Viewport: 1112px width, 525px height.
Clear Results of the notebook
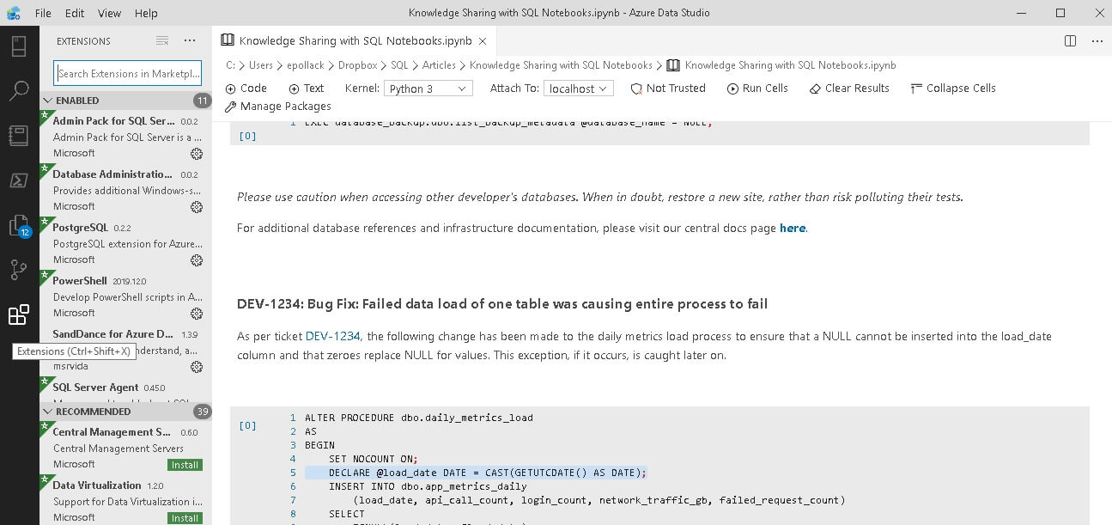(x=849, y=89)
